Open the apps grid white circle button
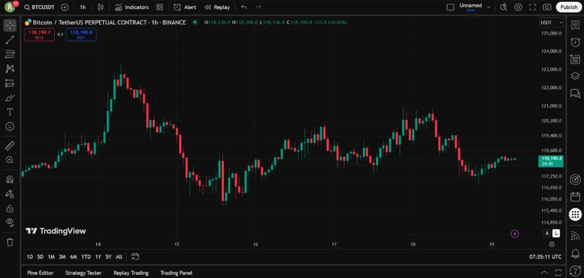 pyautogui.click(x=575, y=215)
